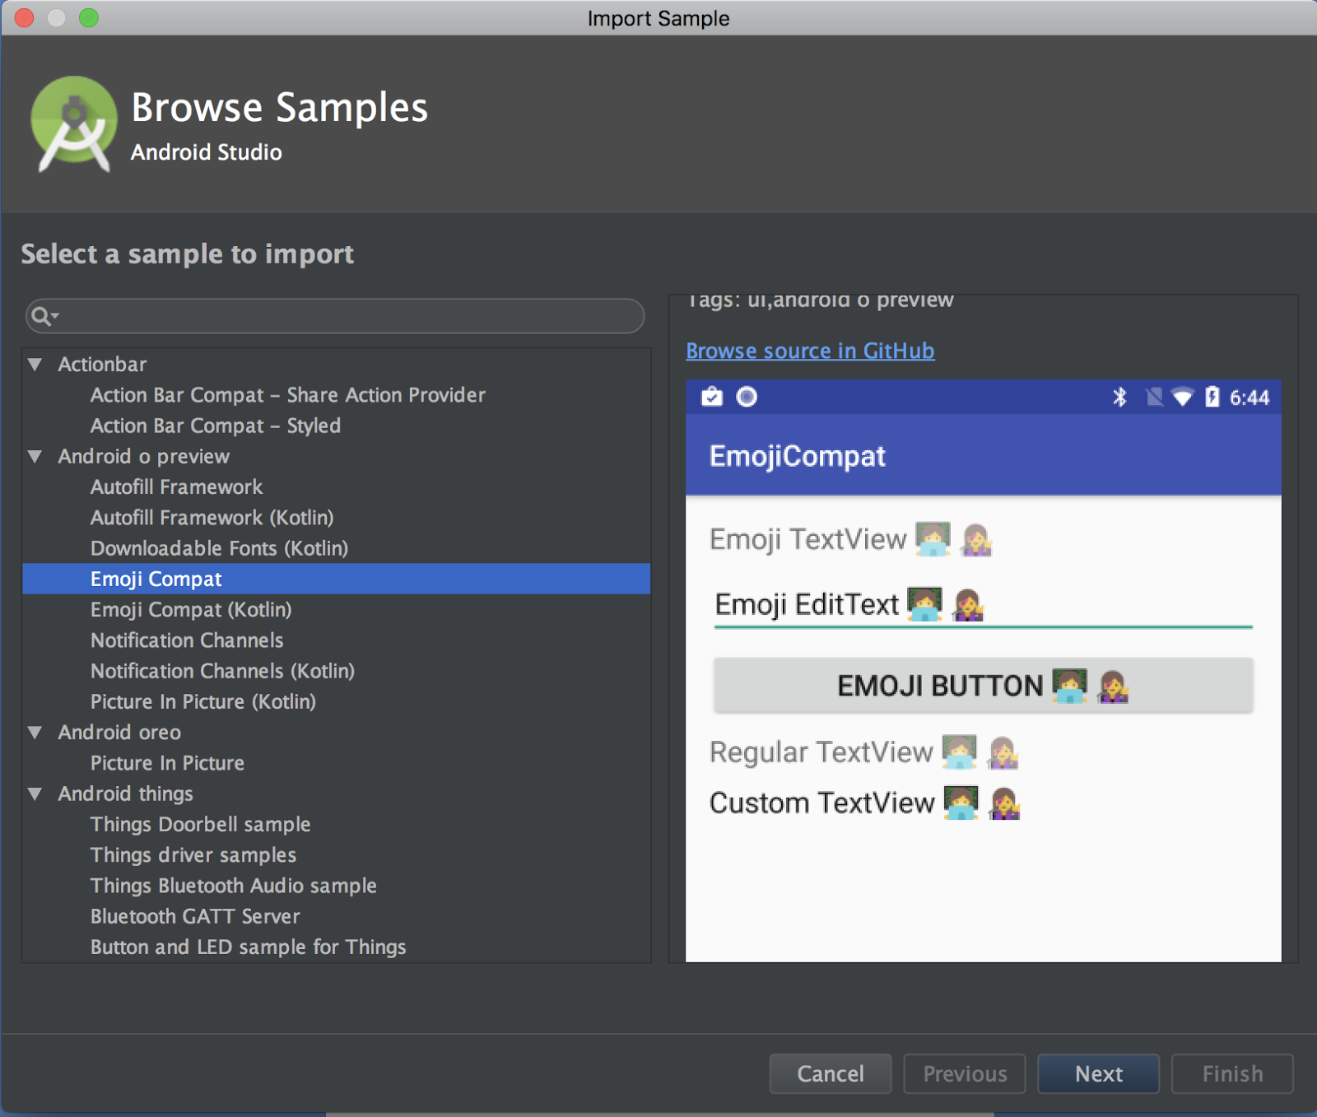Open Browse source in GitHub link
The height and width of the screenshot is (1117, 1317).
pyautogui.click(x=810, y=351)
